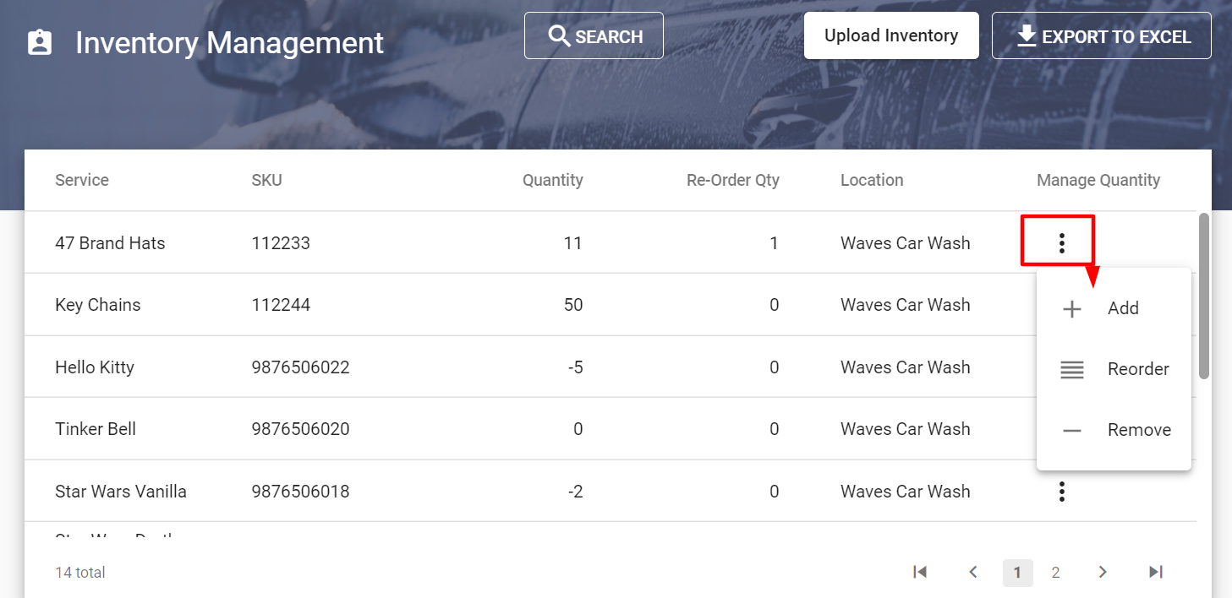Image resolution: width=1232 pixels, height=598 pixels.
Task: Click the Export to Excel button
Action: click(x=1101, y=35)
